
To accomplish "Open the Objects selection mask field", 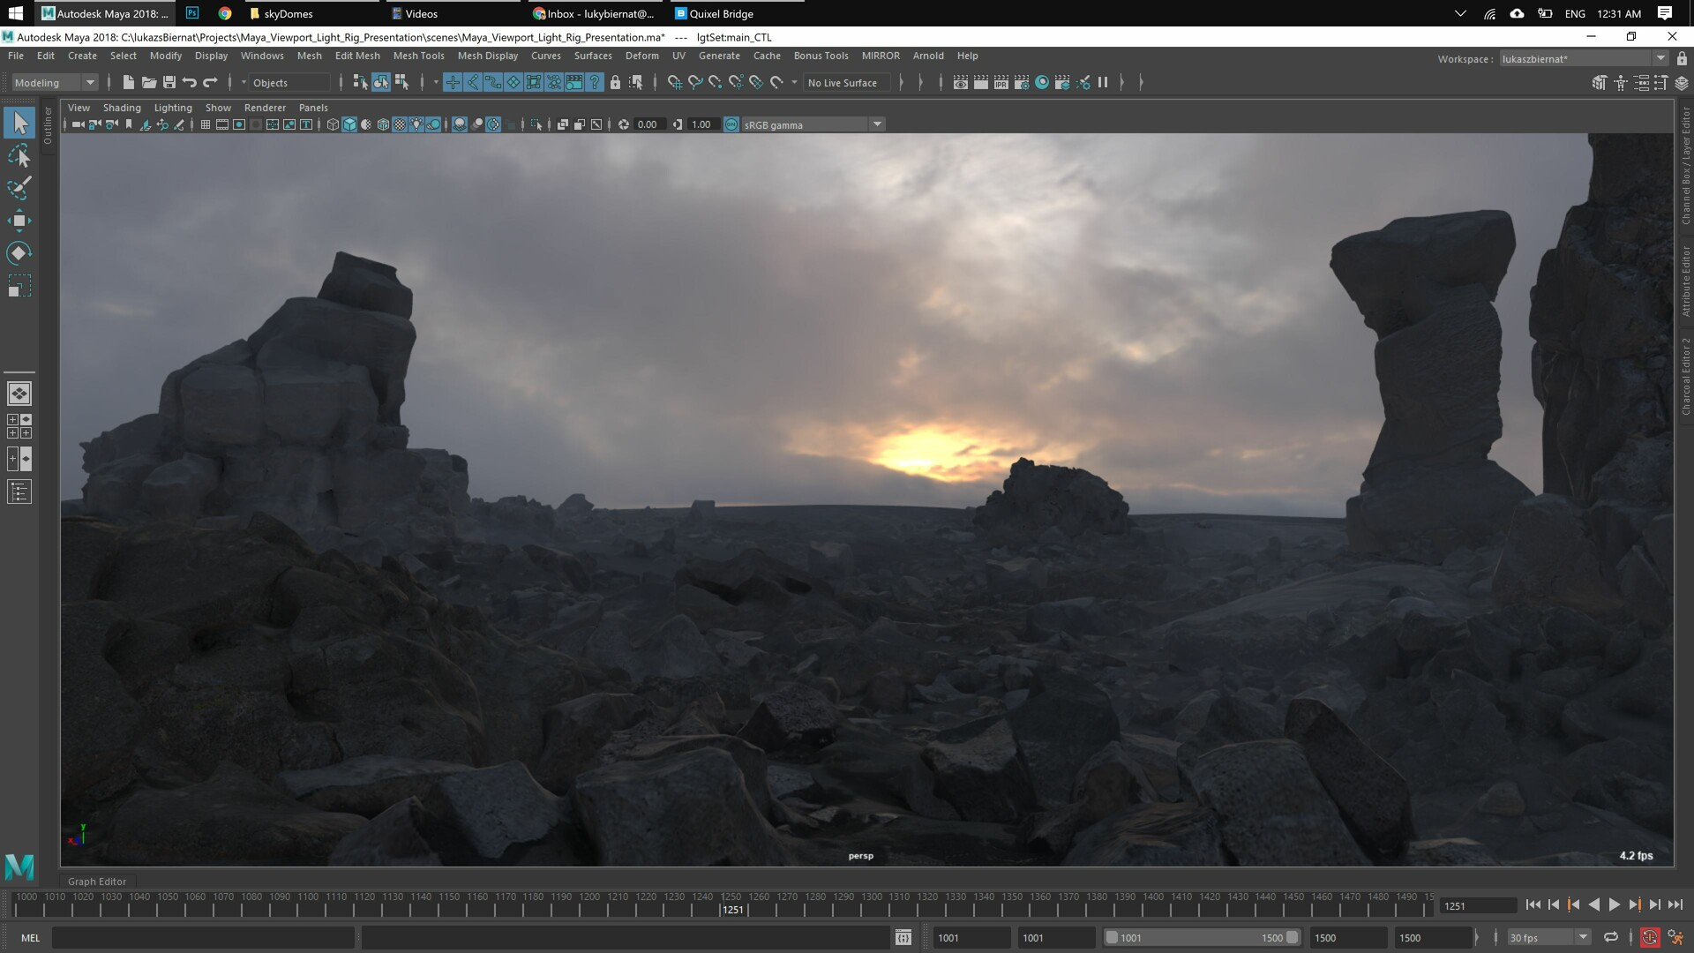I will click(289, 82).
